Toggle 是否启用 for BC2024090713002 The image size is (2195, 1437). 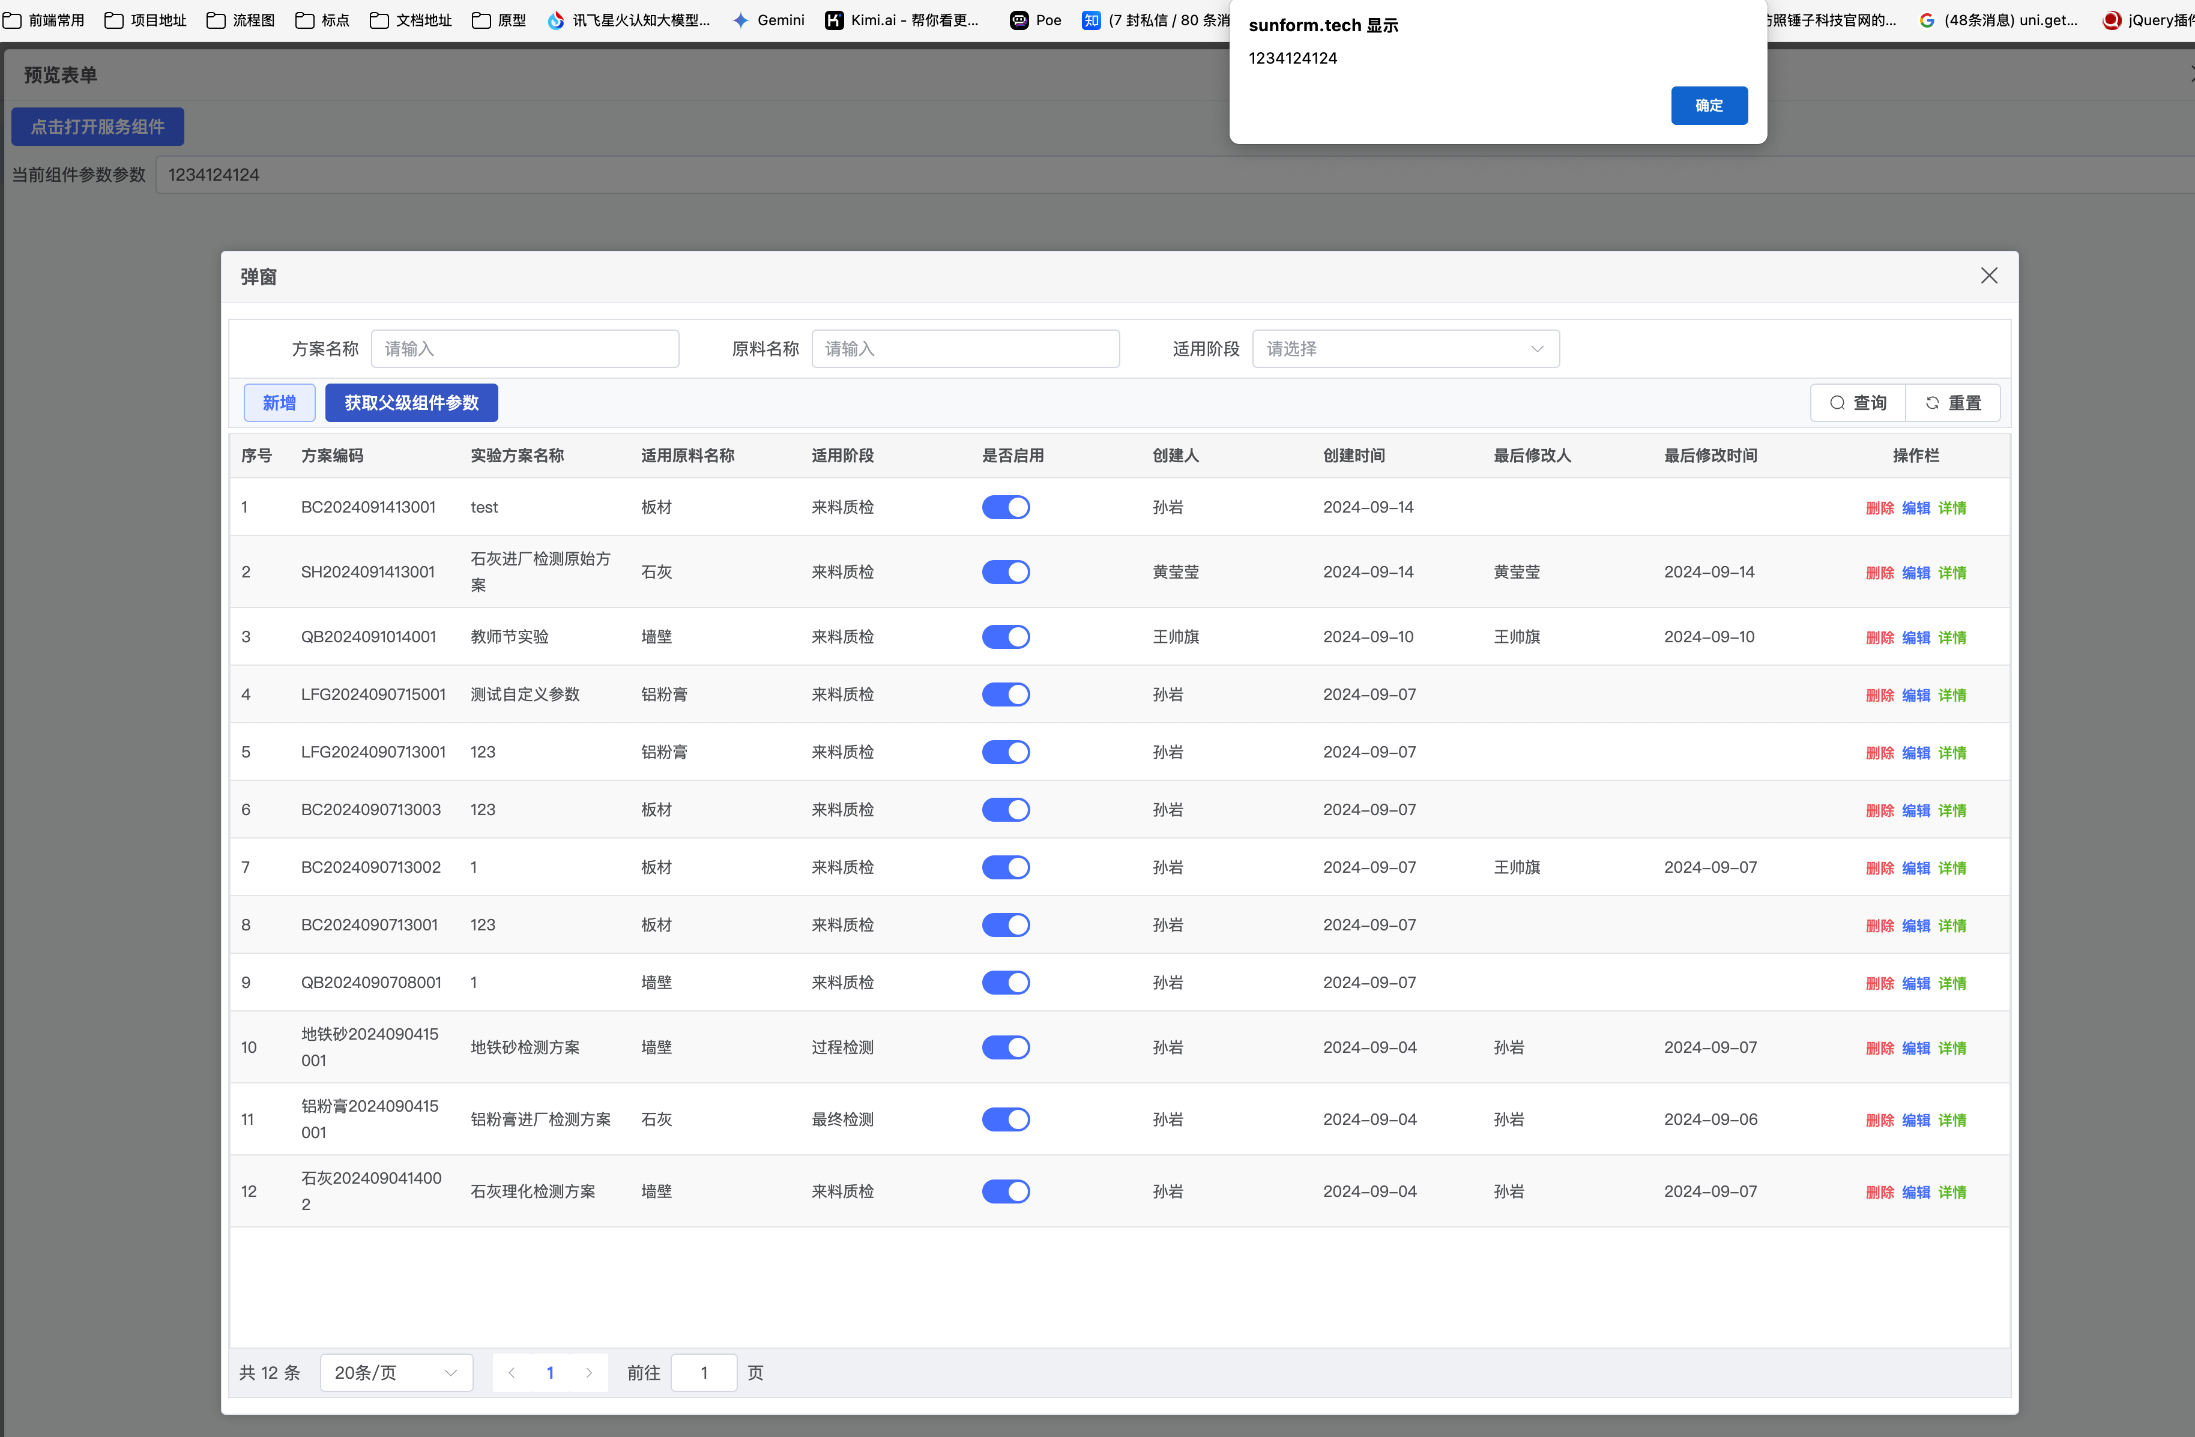point(1005,867)
